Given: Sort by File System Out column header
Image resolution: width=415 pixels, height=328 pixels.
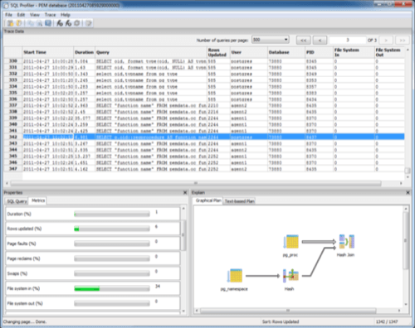Looking at the screenshot, I should (x=389, y=52).
